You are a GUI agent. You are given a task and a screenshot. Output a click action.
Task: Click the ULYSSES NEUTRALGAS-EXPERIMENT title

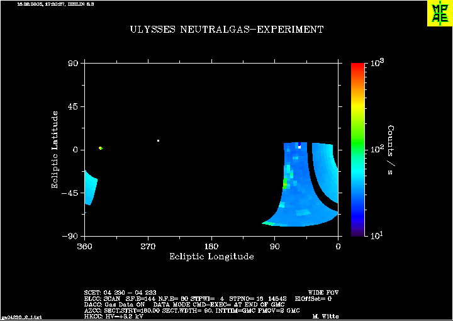pyautogui.click(x=226, y=30)
